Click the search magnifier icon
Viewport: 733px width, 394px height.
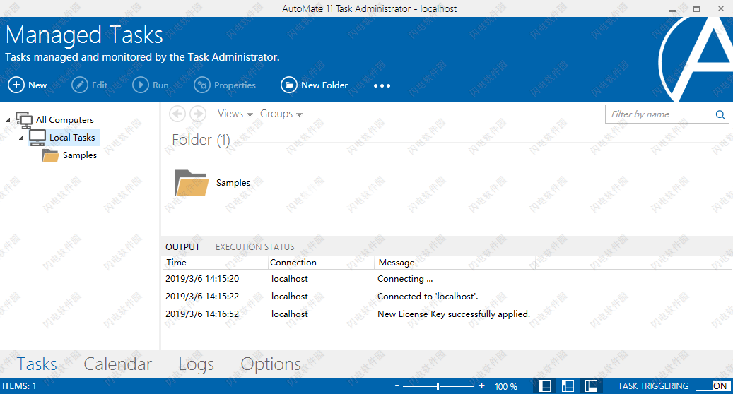point(720,114)
